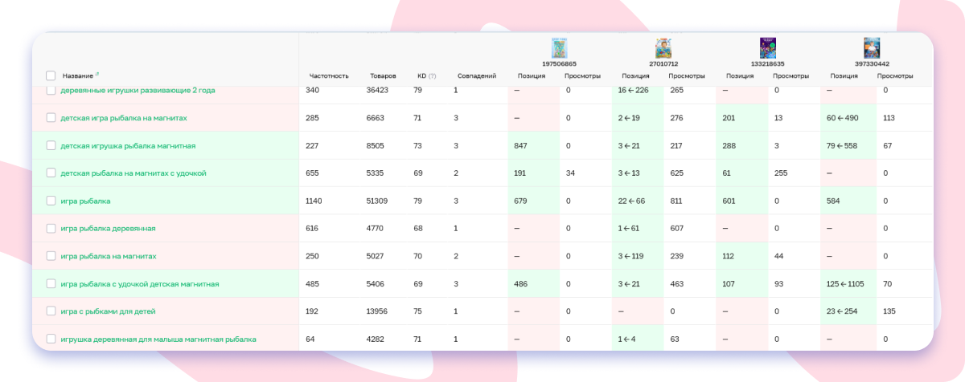Sort by Товаров column header
Viewport: 965px width, 382px height.
(x=382, y=76)
